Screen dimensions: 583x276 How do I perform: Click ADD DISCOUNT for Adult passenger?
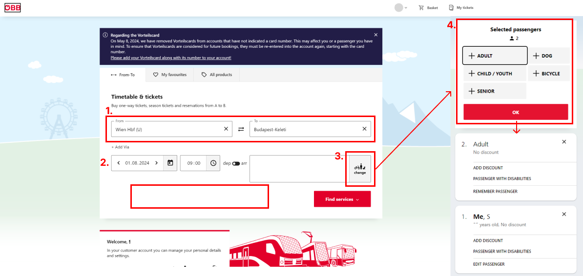coord(488,168)
